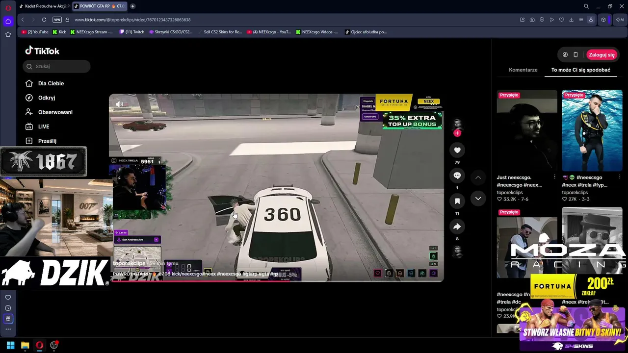Open Windows Start menu

pyautogui.click(x=10, y=345)
